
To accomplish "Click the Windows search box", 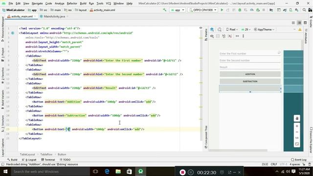I will coord(50,172).
